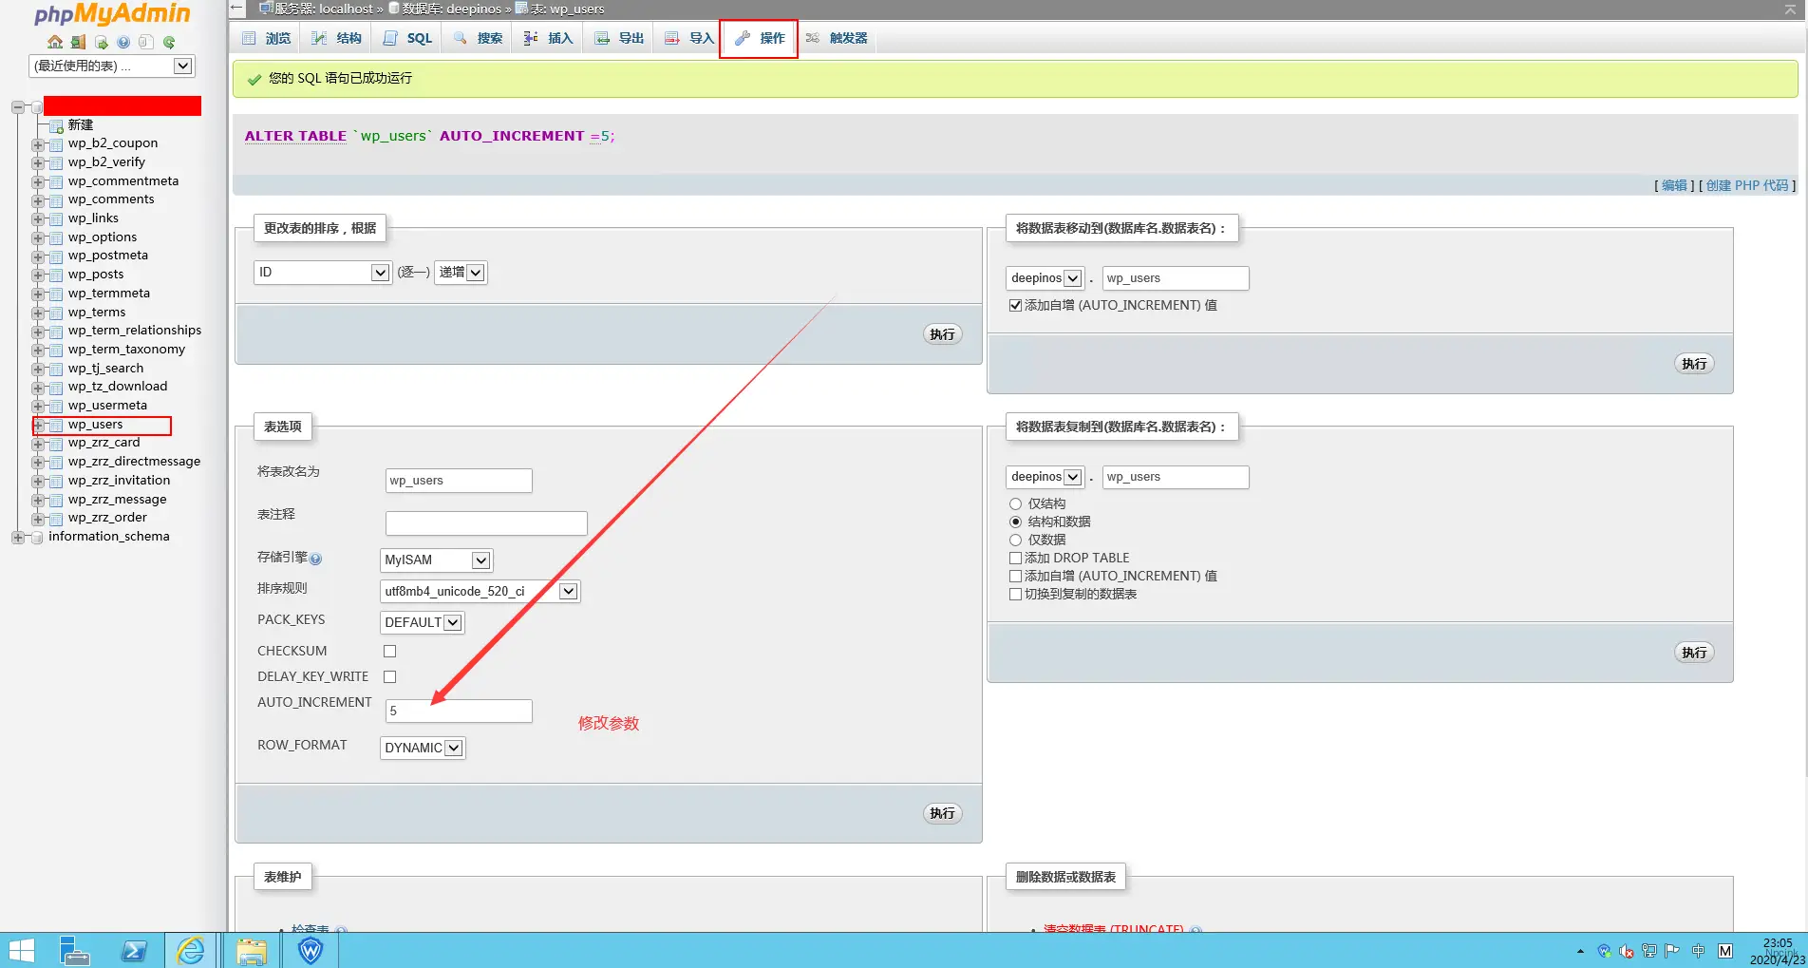Click the logout door icon

[78, 42]
